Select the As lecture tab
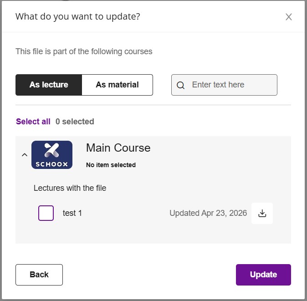Screen dimensions: 307x301 coord(49,85)
